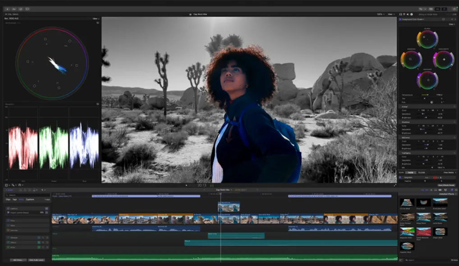The image size is (459, 266).
Task: Toggle the browser panel layout icon
Action: click(x=431, y=9)
